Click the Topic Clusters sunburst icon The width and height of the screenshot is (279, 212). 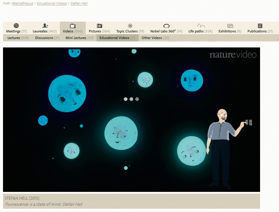[x=130, y=26]
